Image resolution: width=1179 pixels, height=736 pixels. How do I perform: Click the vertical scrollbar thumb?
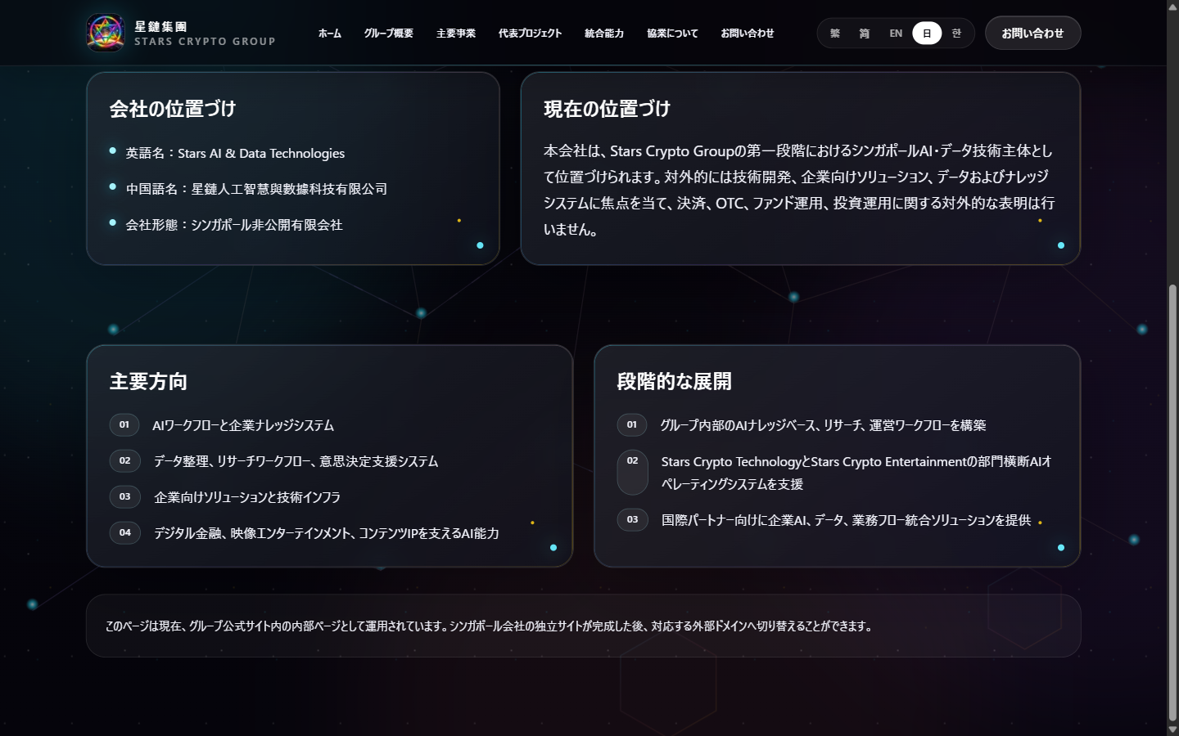[1172, 502]
